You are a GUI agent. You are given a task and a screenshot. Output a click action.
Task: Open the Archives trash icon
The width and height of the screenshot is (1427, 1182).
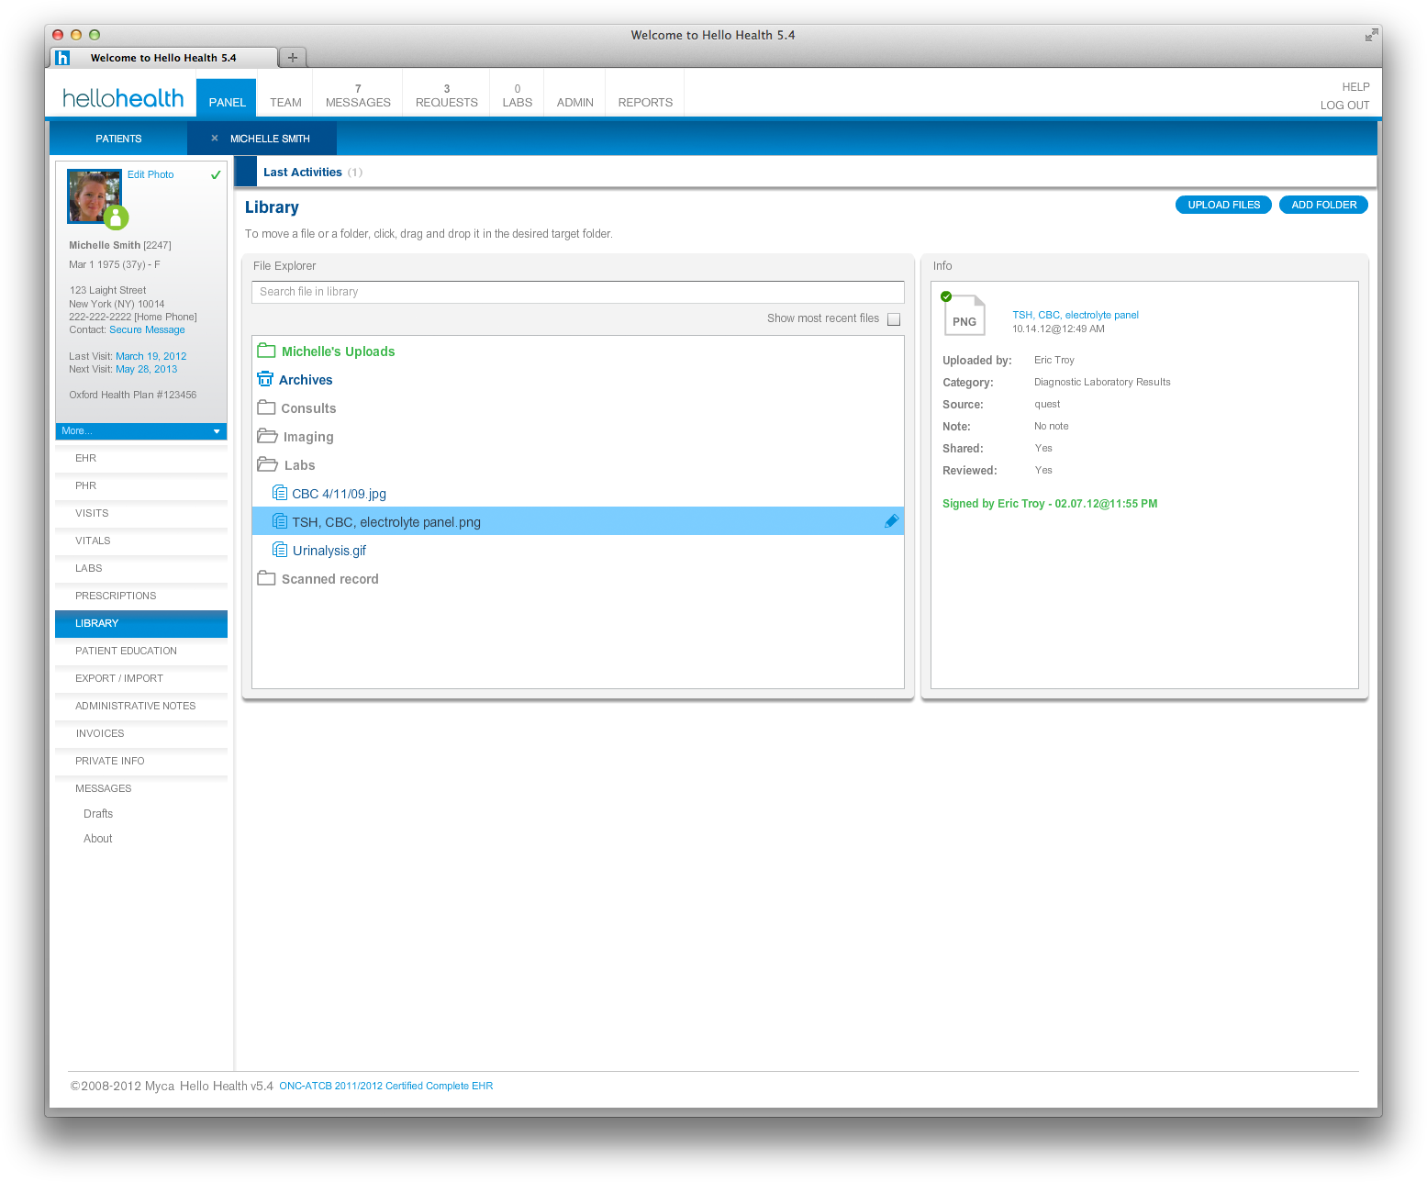[266, 378]
